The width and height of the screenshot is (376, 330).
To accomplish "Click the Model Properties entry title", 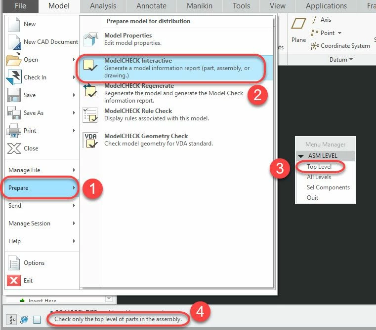I will [x=128, y=36].
